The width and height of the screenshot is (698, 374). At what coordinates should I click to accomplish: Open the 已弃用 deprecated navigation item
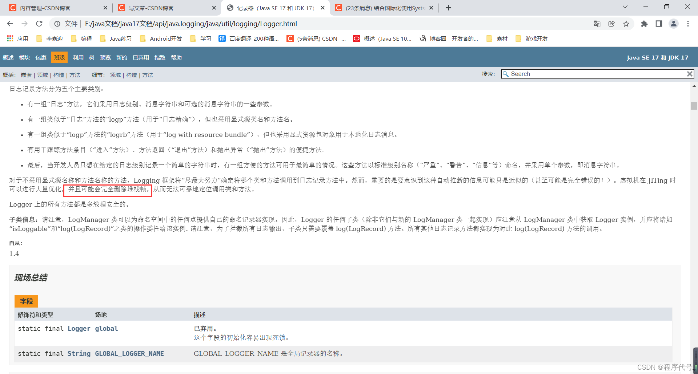click(x=141, y=57)
